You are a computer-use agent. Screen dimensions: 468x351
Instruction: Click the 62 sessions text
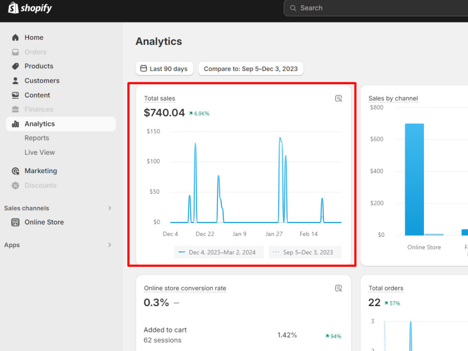(163, 340)
